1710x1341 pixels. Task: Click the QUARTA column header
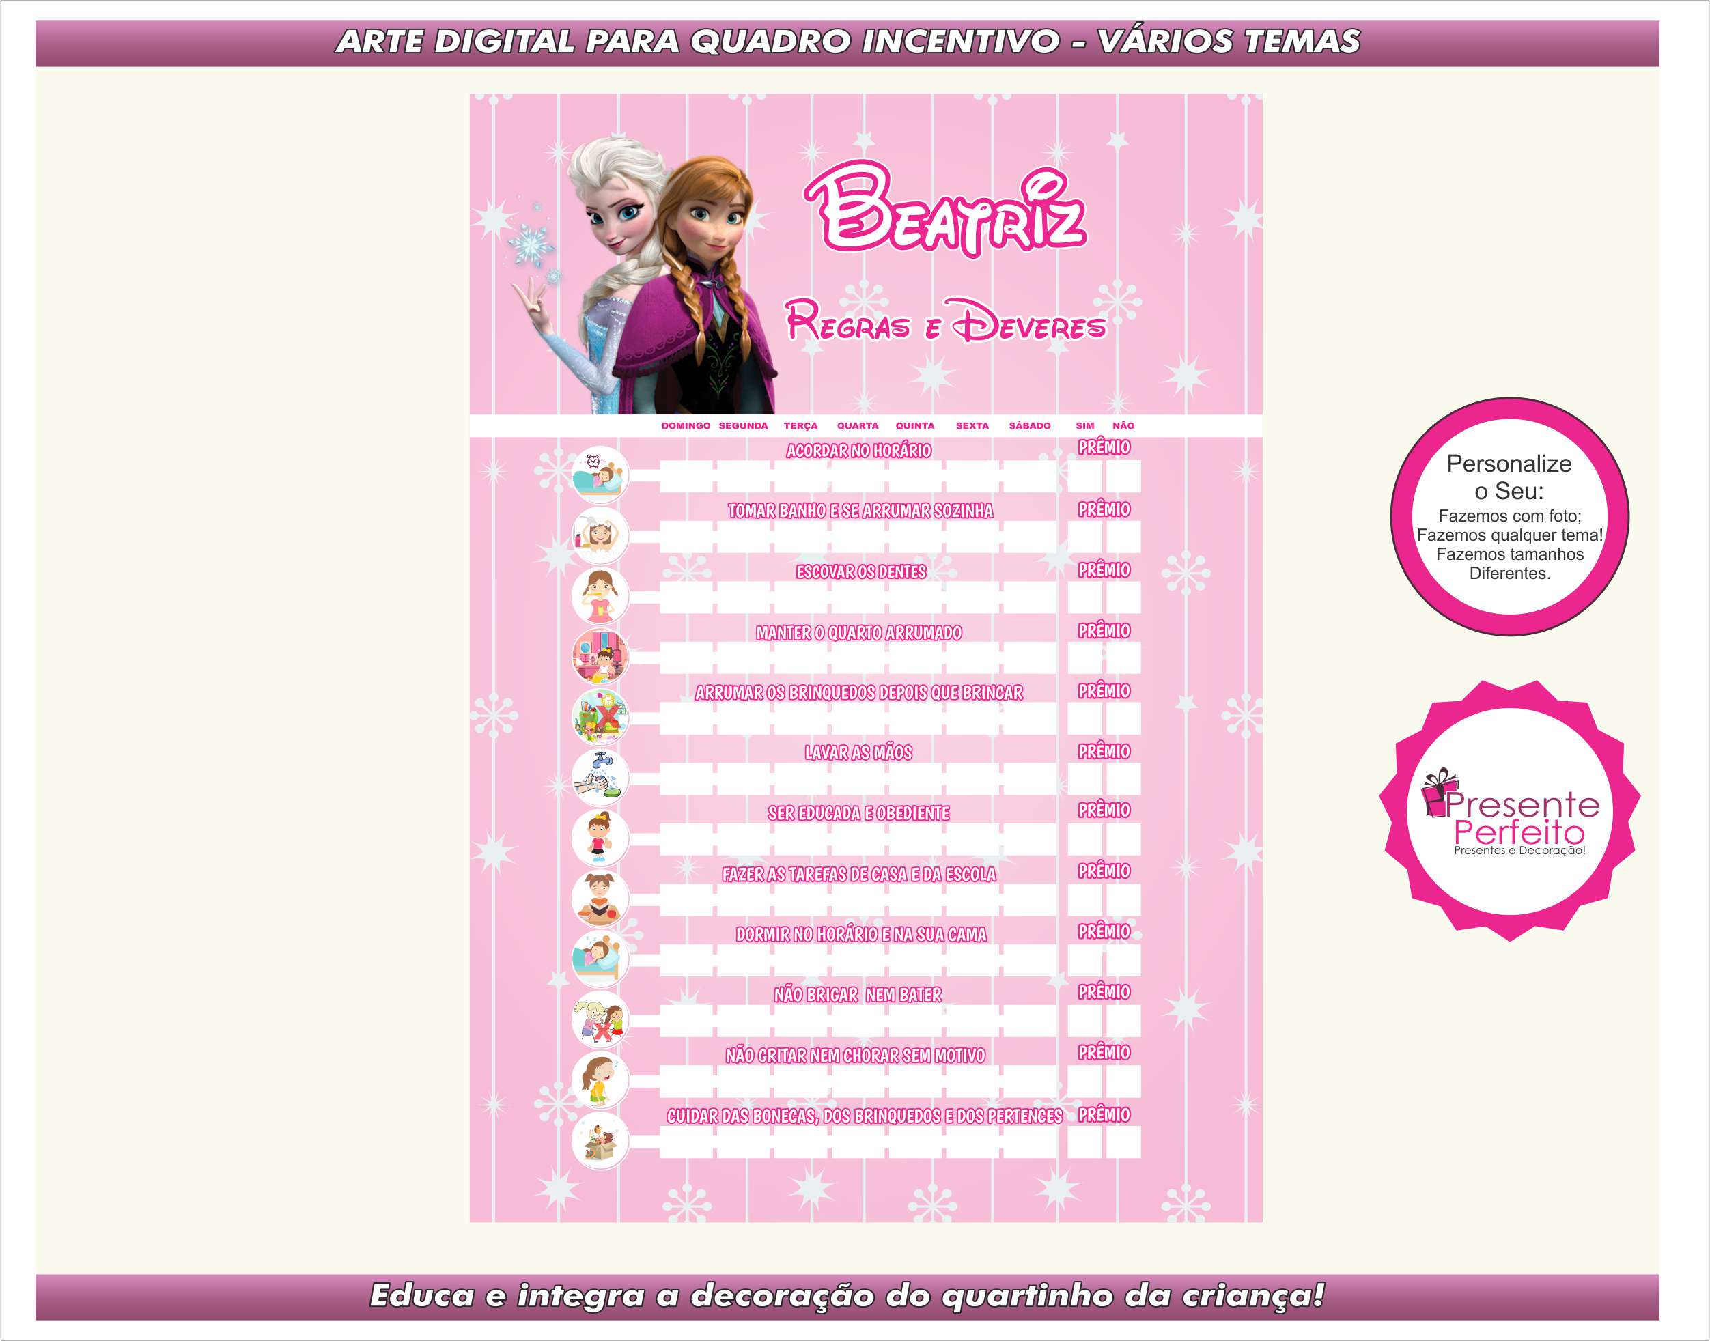coord(857,425)
